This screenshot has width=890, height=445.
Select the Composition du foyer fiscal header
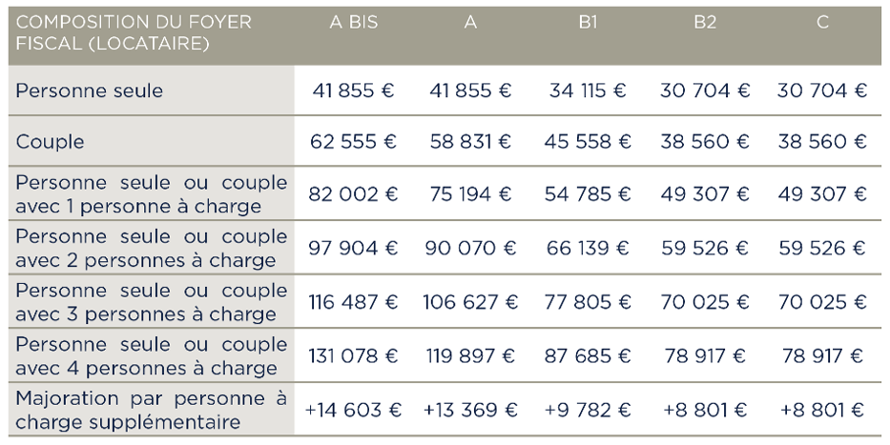pyautogui.click(x=134, y=32)
